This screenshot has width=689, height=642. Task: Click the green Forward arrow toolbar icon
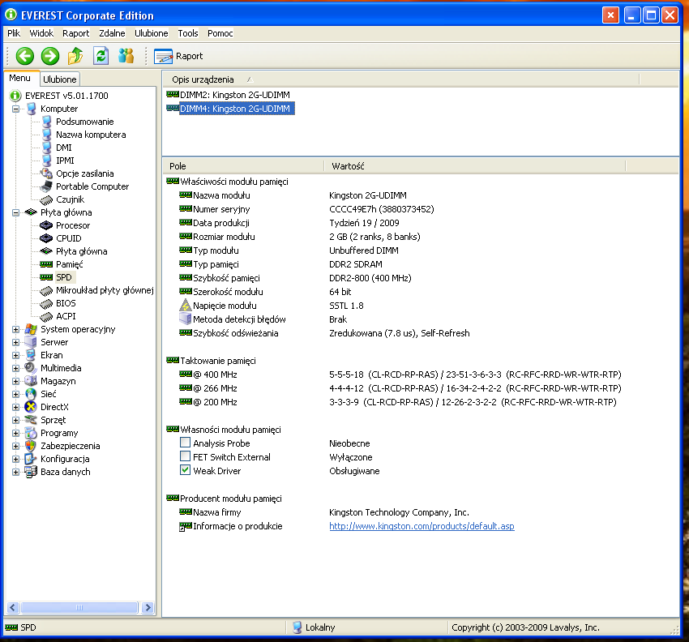[x=50, y=56]
